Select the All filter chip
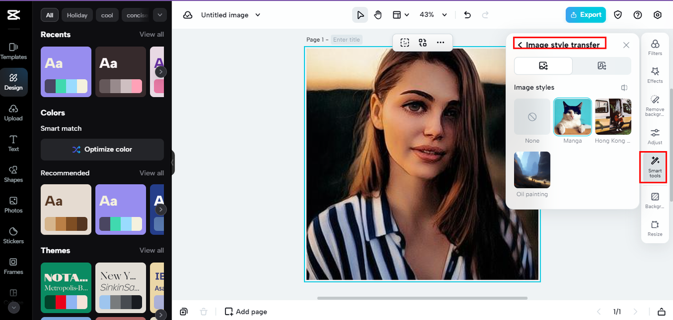Screen dimensions: 673x320 pyautogui.click(x=49, y=15)
